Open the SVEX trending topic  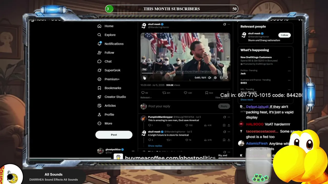tap(244, 83)
